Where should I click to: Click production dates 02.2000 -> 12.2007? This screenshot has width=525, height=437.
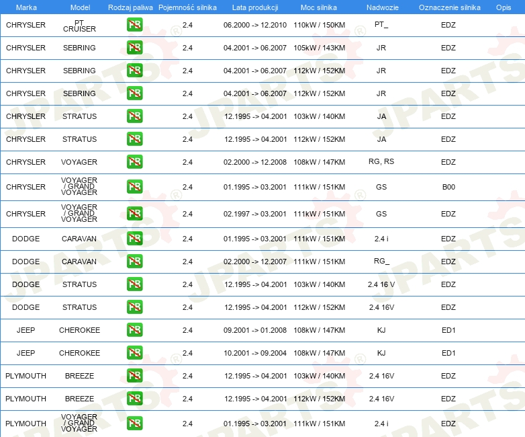255,262
